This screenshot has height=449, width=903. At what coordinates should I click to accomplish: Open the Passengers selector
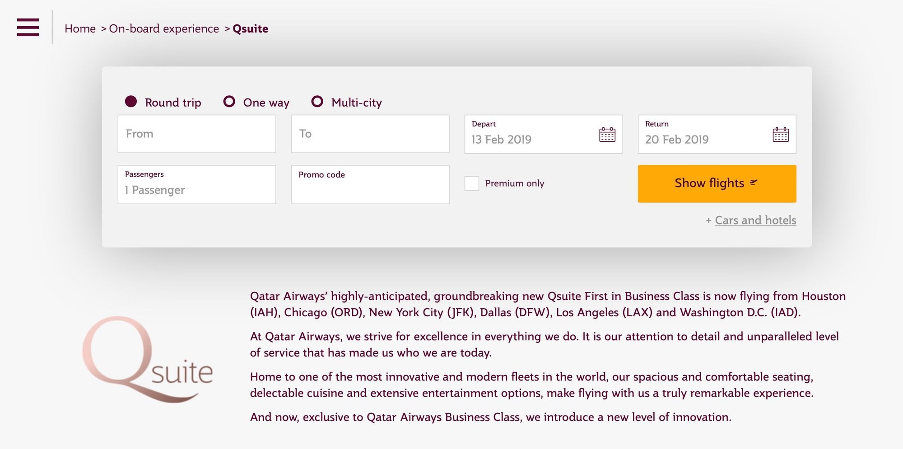(x=196, y=184)
